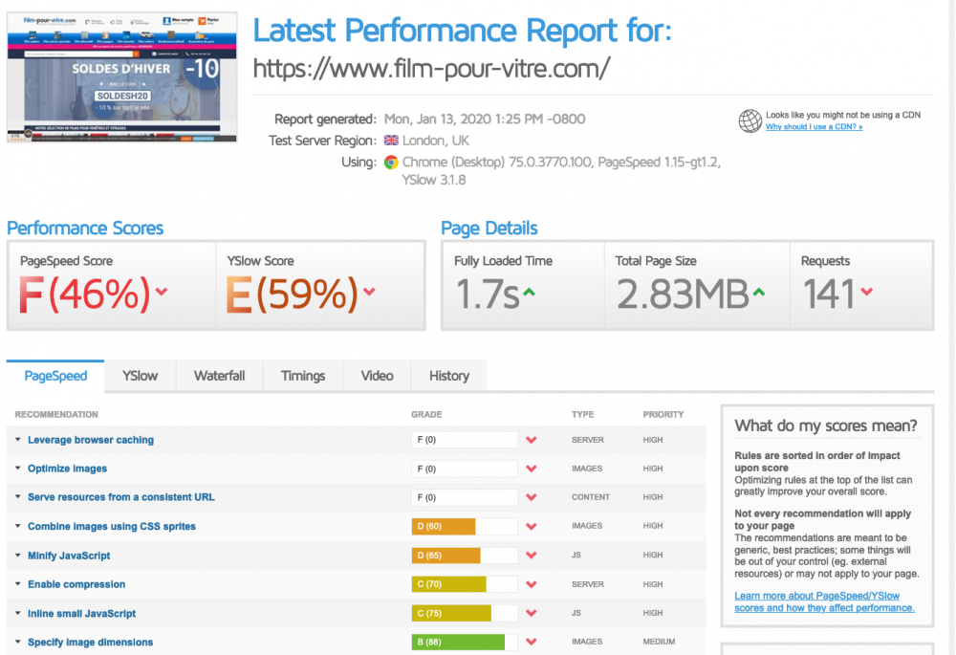The height and width of the screenshot is (655, 956).
Task: Expand Inline small JavaScript row triangle
Action: click(x=17, y=613)
